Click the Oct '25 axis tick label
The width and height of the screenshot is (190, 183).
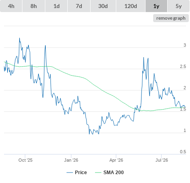(x=25, y=160)
